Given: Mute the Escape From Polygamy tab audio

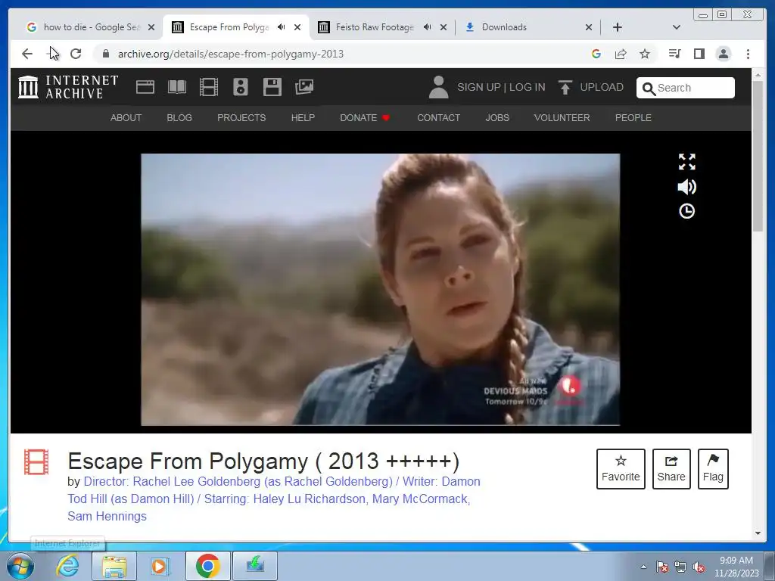Looking at the screenshot, I should click(x=282, y=27).
